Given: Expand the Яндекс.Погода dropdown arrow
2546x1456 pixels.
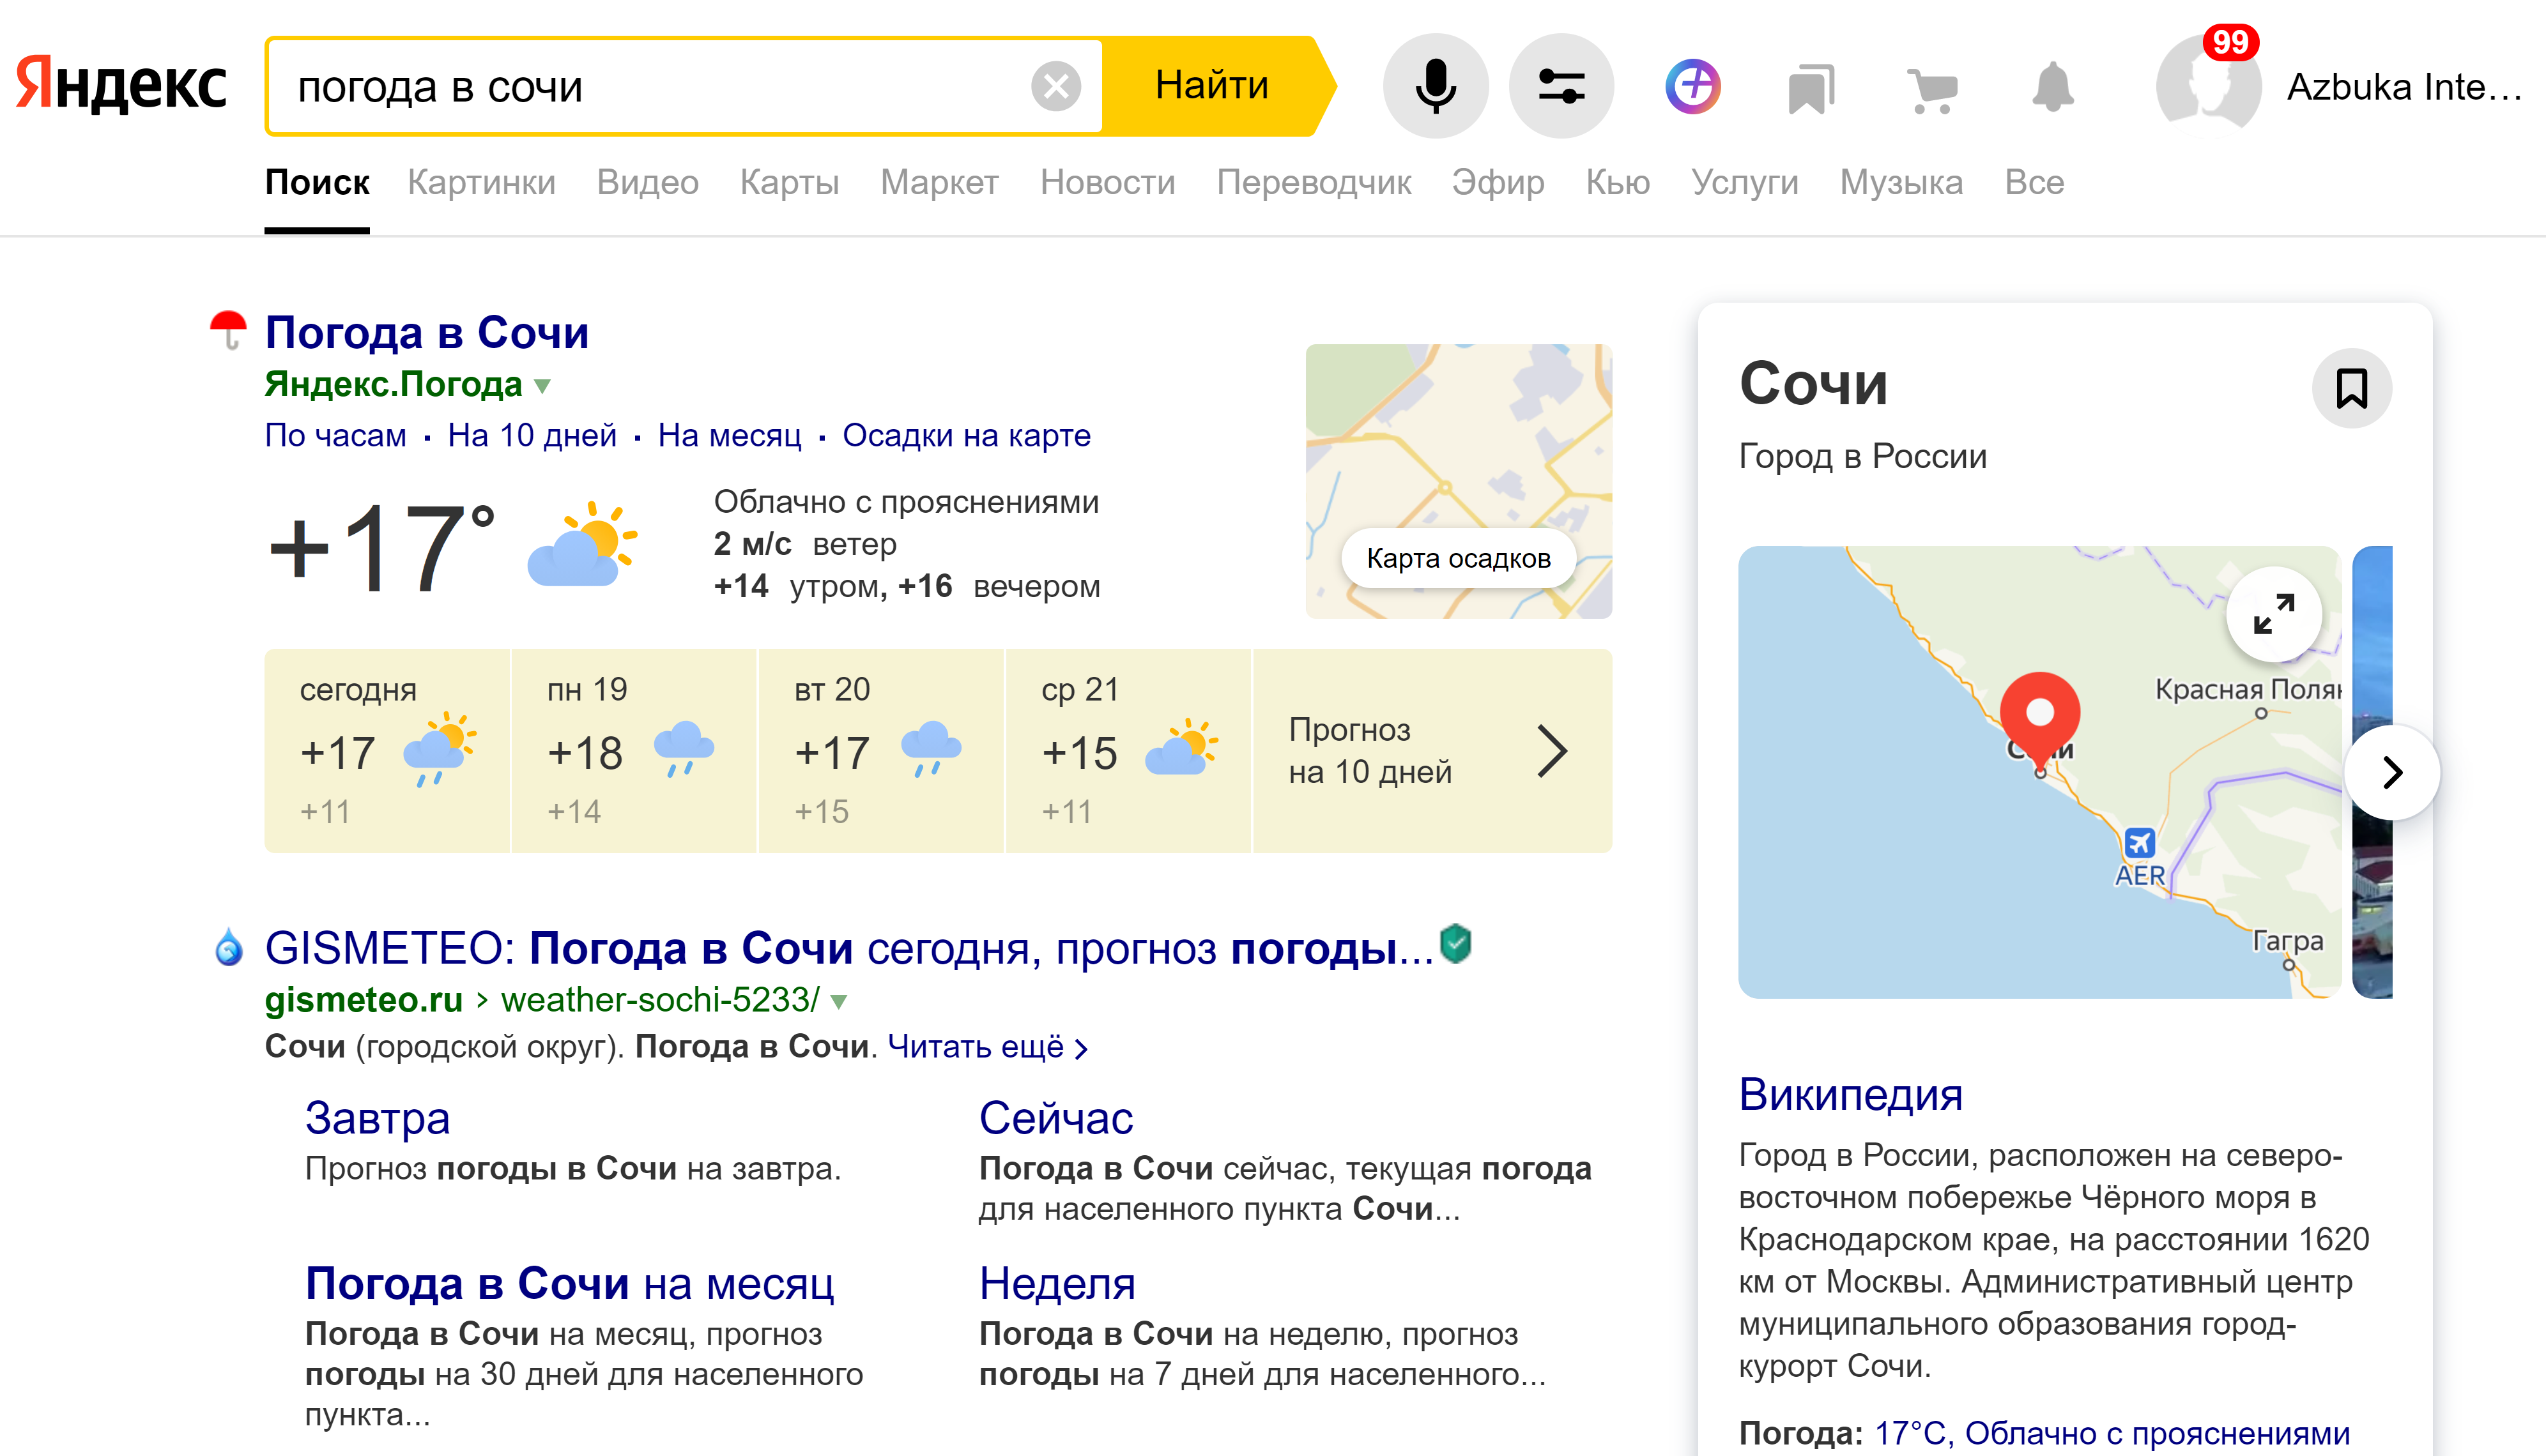Looking at the screenshot, I should coord(542,386).
